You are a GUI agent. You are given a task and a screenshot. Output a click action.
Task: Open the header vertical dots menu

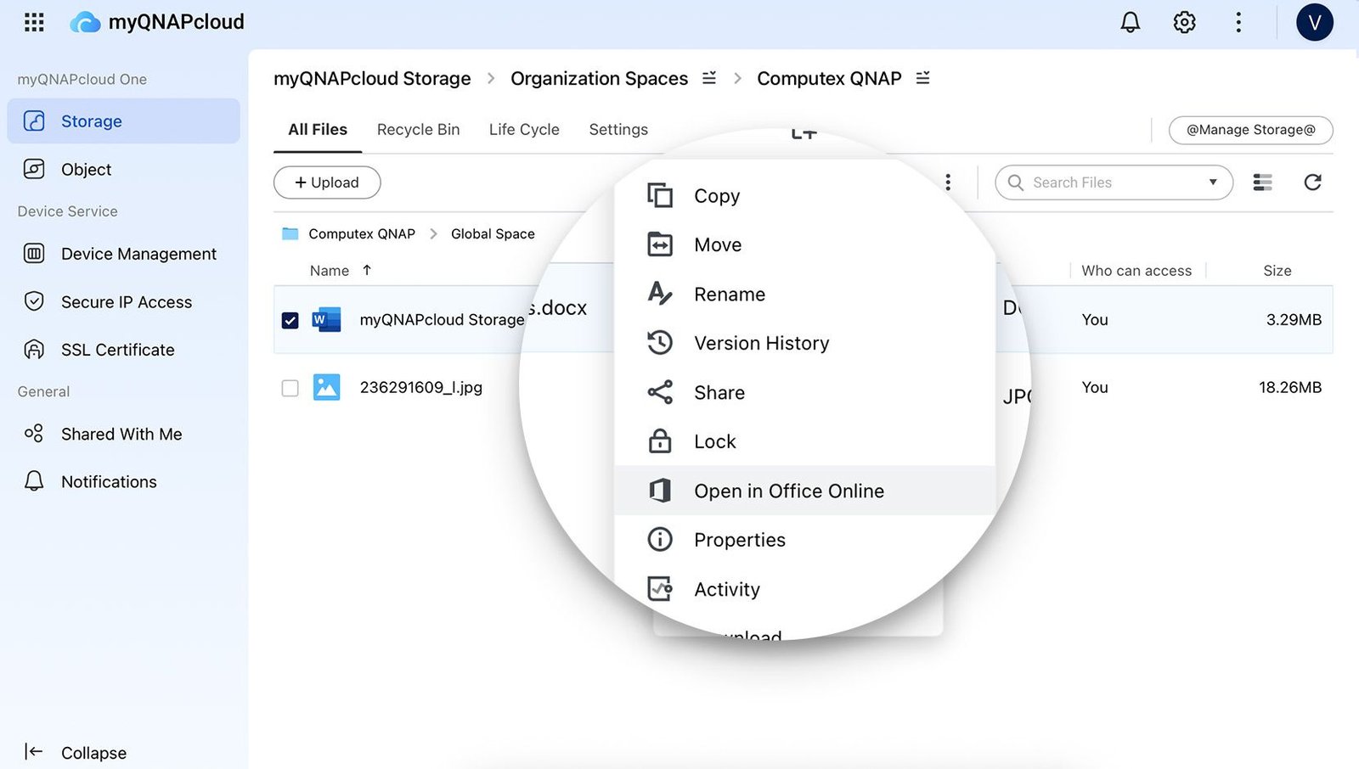click(1238, 22)
